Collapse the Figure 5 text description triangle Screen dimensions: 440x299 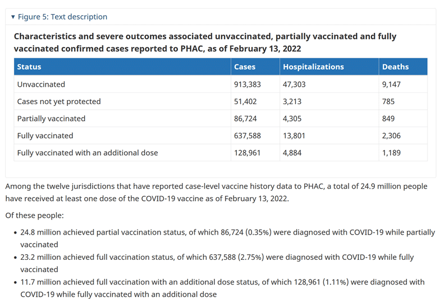click(x=13, y=17)
